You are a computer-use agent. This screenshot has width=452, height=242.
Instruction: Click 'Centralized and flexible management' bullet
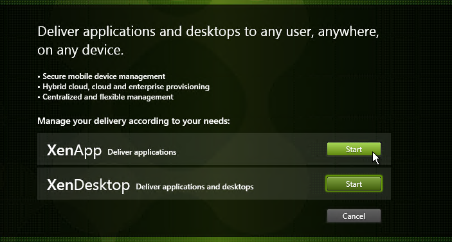point(108,97)
